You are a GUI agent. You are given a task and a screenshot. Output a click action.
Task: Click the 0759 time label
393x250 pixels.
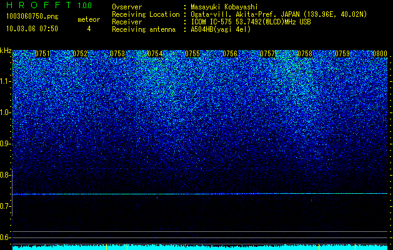point(342,54)
